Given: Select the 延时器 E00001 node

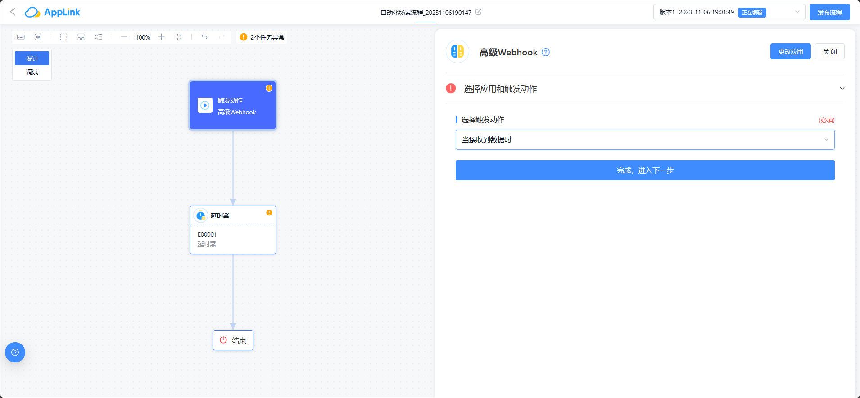Looking at the screenshot, I should click(233, 230).
